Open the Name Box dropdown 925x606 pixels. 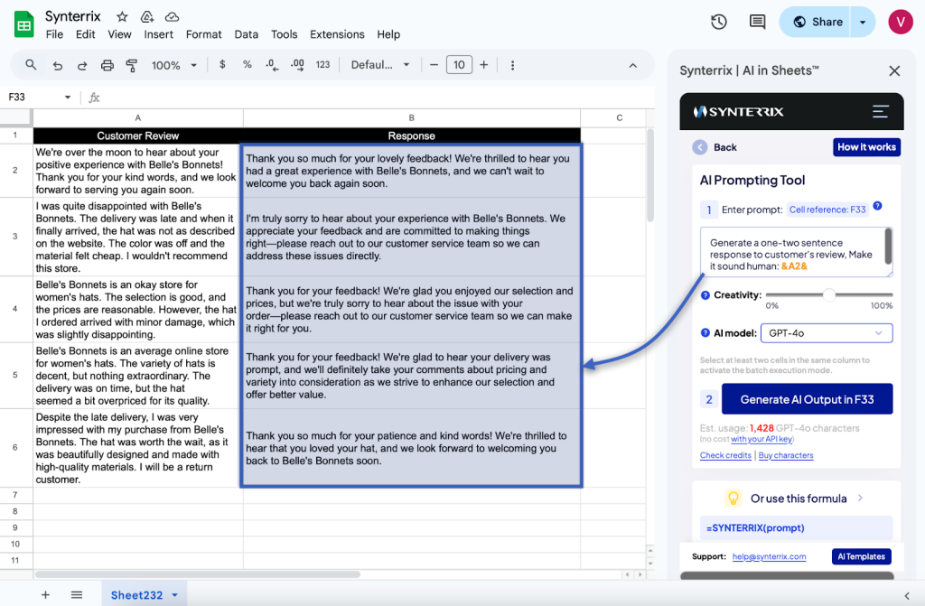point(67,98)
